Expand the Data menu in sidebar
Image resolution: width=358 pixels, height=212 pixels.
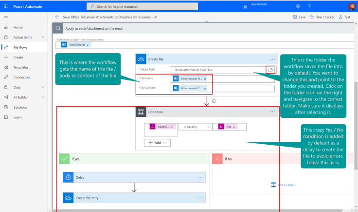point(43,87)
